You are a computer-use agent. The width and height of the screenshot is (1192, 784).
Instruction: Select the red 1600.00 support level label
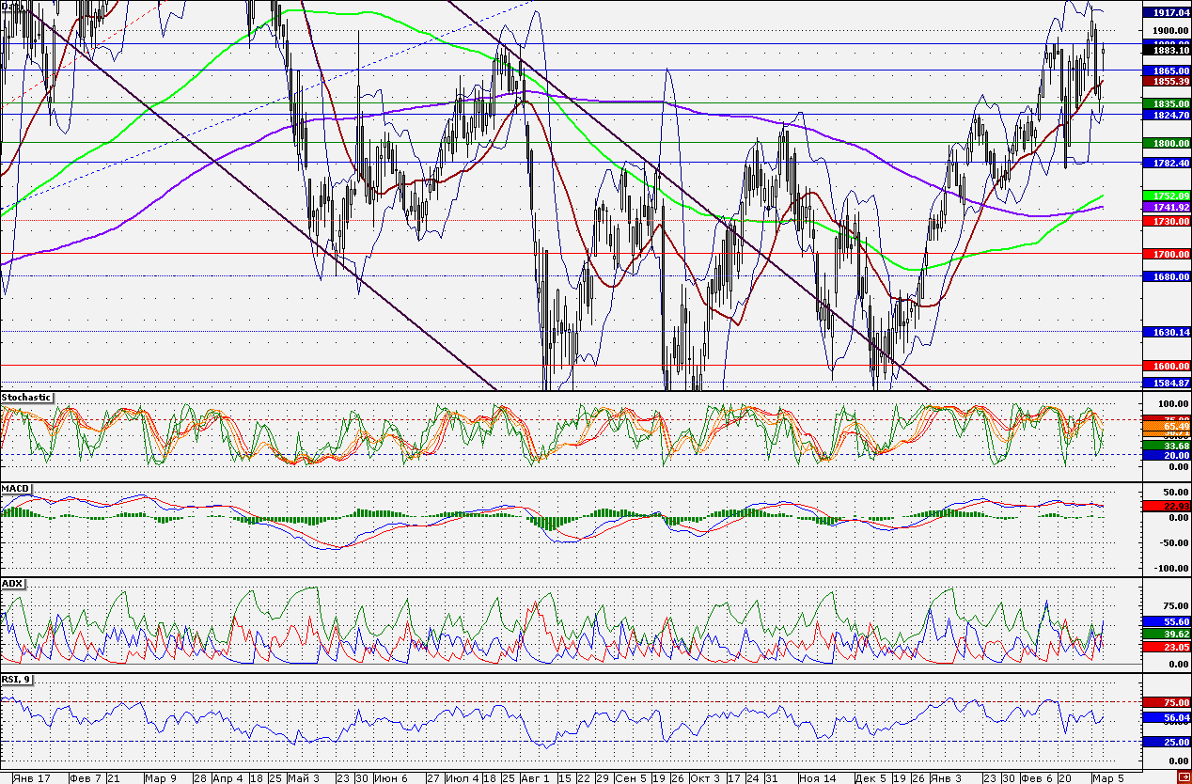1166,366
